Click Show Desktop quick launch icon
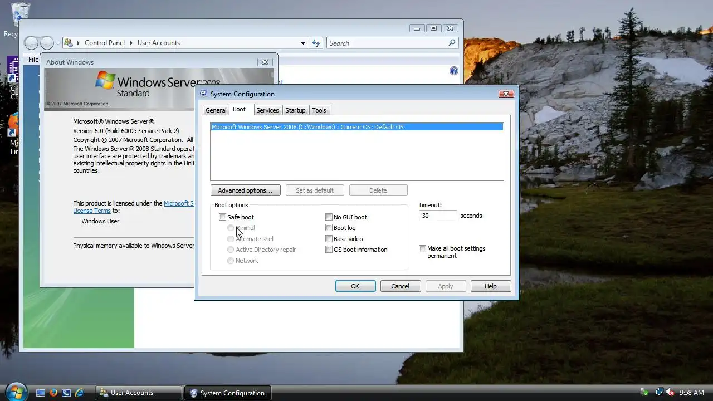 pyautogui.click(x=41, y=393)
